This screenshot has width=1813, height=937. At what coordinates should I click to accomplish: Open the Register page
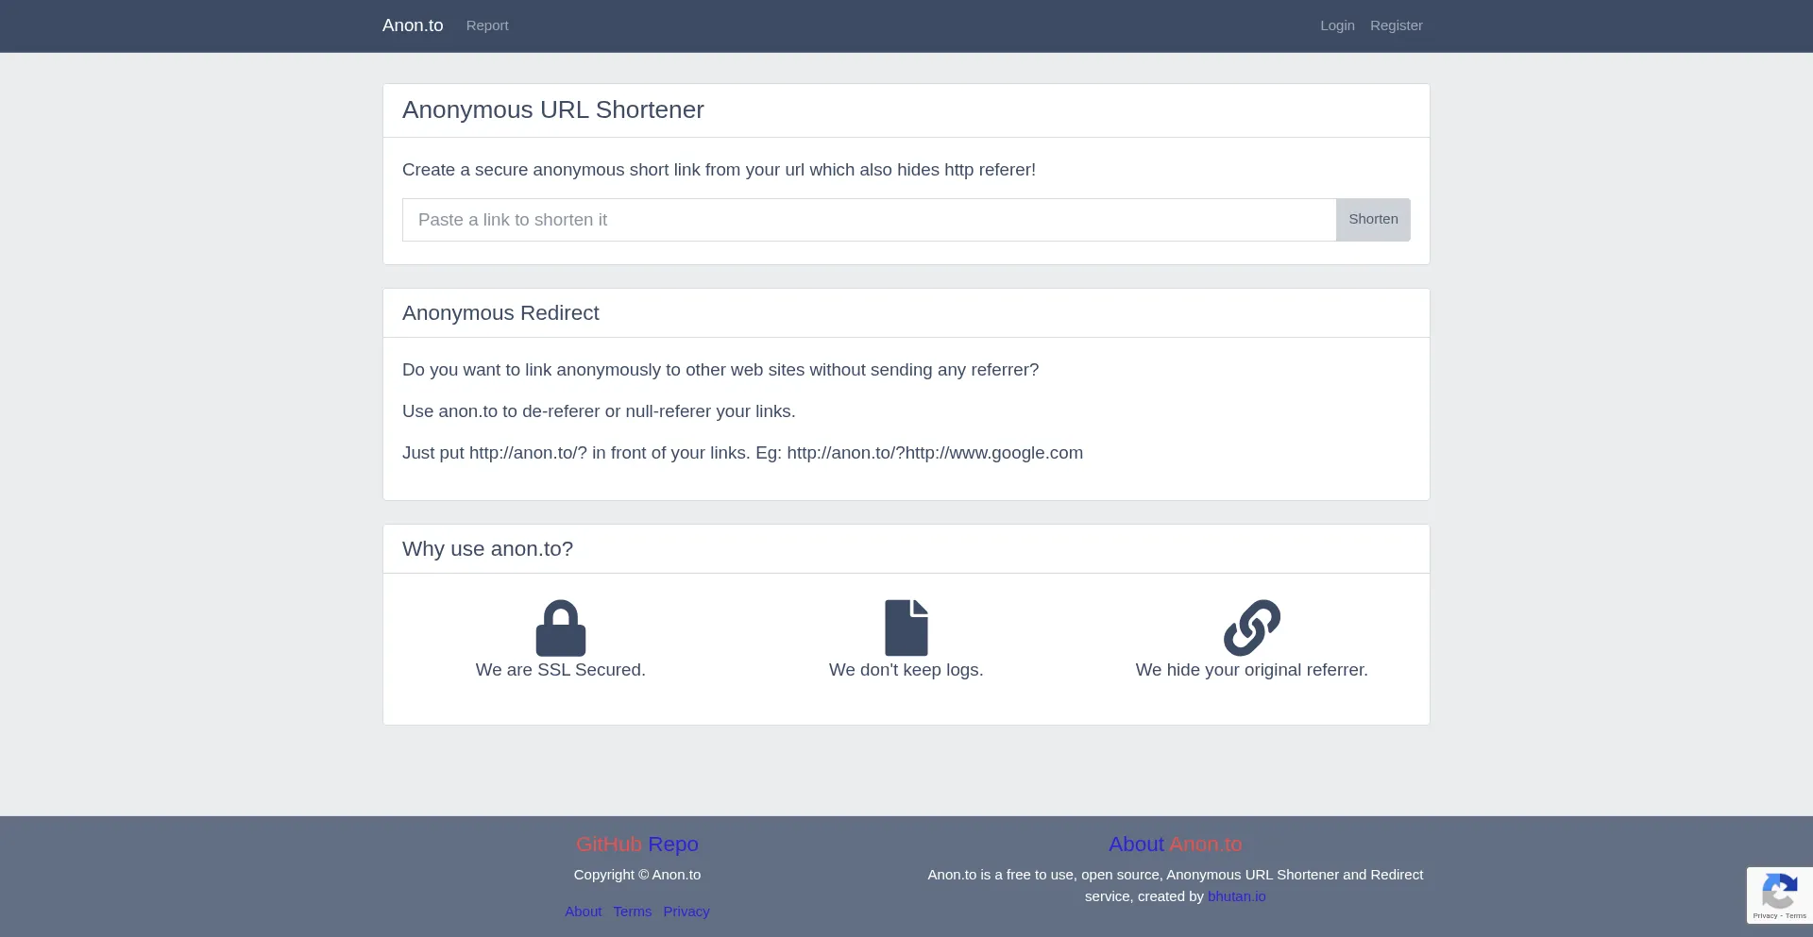(x=1397, y=25)
